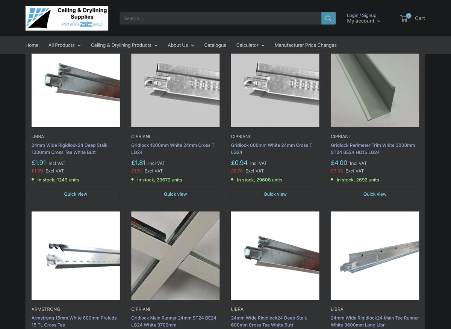451x329 pixels.
Task: Click the magnifier search button
Action: (328, 18)
